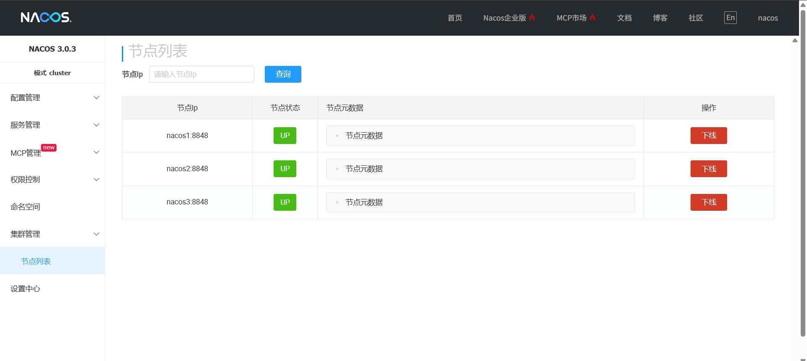Open 博客 in the top navigation
This screenshot has width=807, height=361.
660,18
